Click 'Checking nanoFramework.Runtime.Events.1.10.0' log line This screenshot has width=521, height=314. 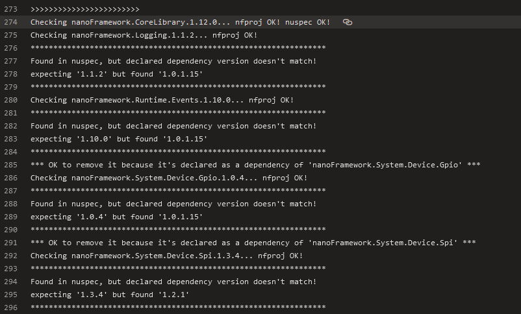point(162,100)
